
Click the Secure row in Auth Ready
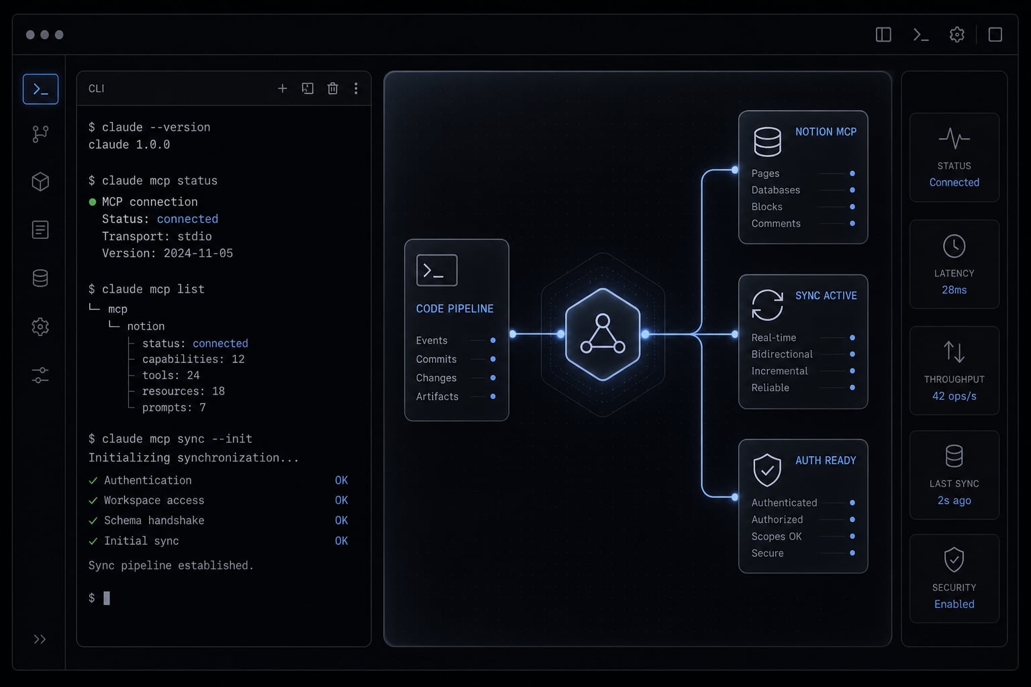pyautogui.click(x=803, y=553)
